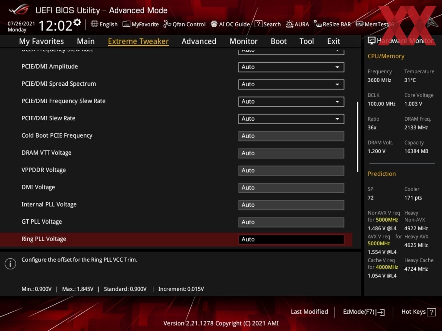442x331 pixels.
Task: Switch to the Main tab
Action: point(86,41)
